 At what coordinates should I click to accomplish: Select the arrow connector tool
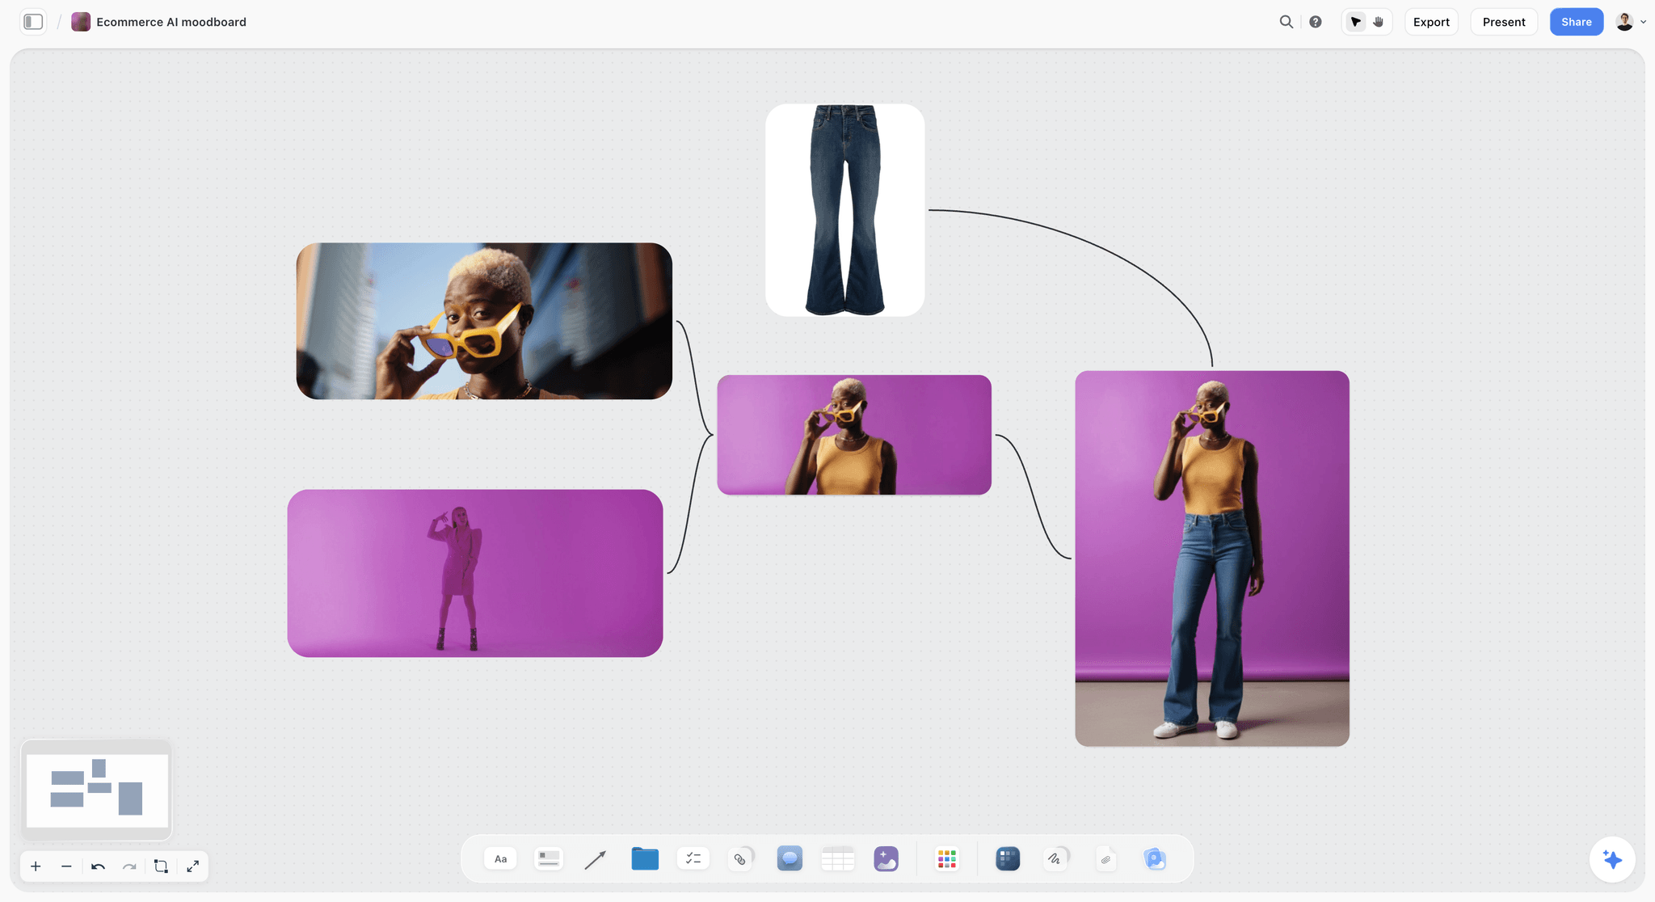point(596,859)
